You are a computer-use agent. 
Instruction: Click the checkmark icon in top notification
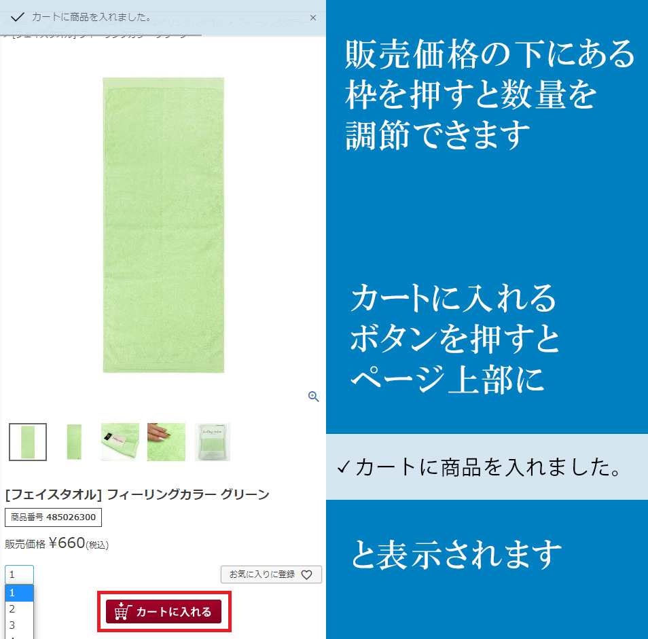click(18, 17)
